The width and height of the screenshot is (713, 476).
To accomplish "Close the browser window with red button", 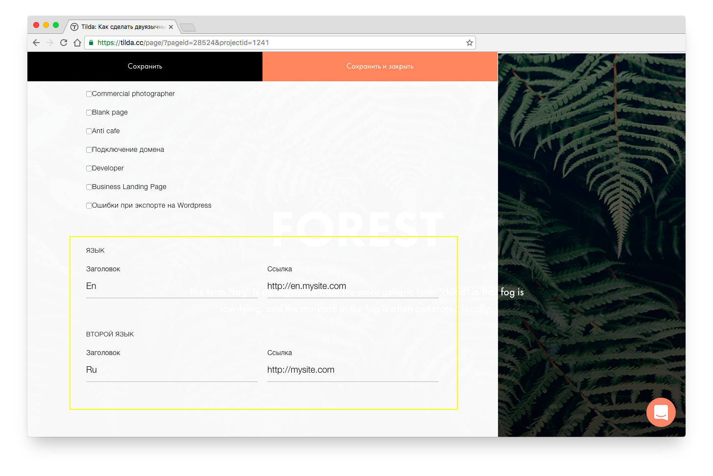I will [36, 25].
